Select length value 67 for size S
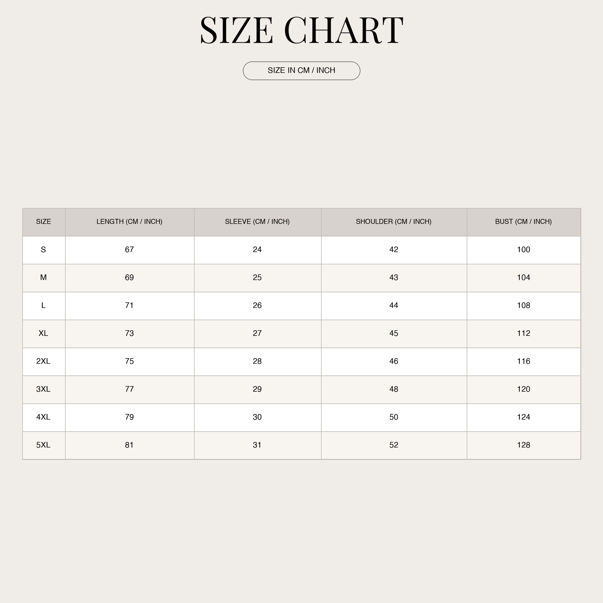Image resolution: width=603 pixels, height=603 pixels. click(129, 249)
